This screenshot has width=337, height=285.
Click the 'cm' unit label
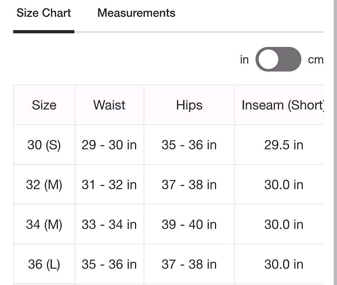pos(315,60)
